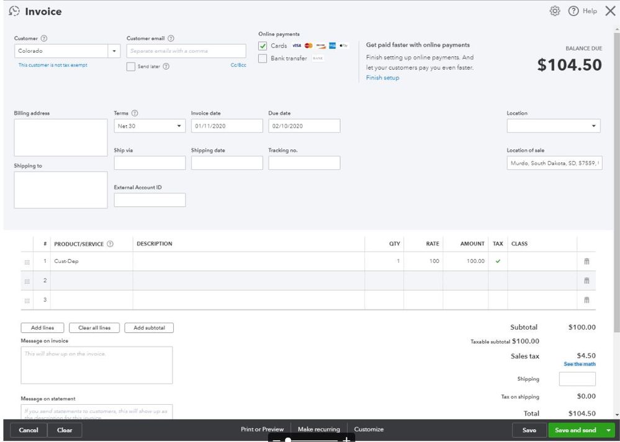Check the Send later checkbox
The width and height of the screenshot is (620, 442).
131,66
